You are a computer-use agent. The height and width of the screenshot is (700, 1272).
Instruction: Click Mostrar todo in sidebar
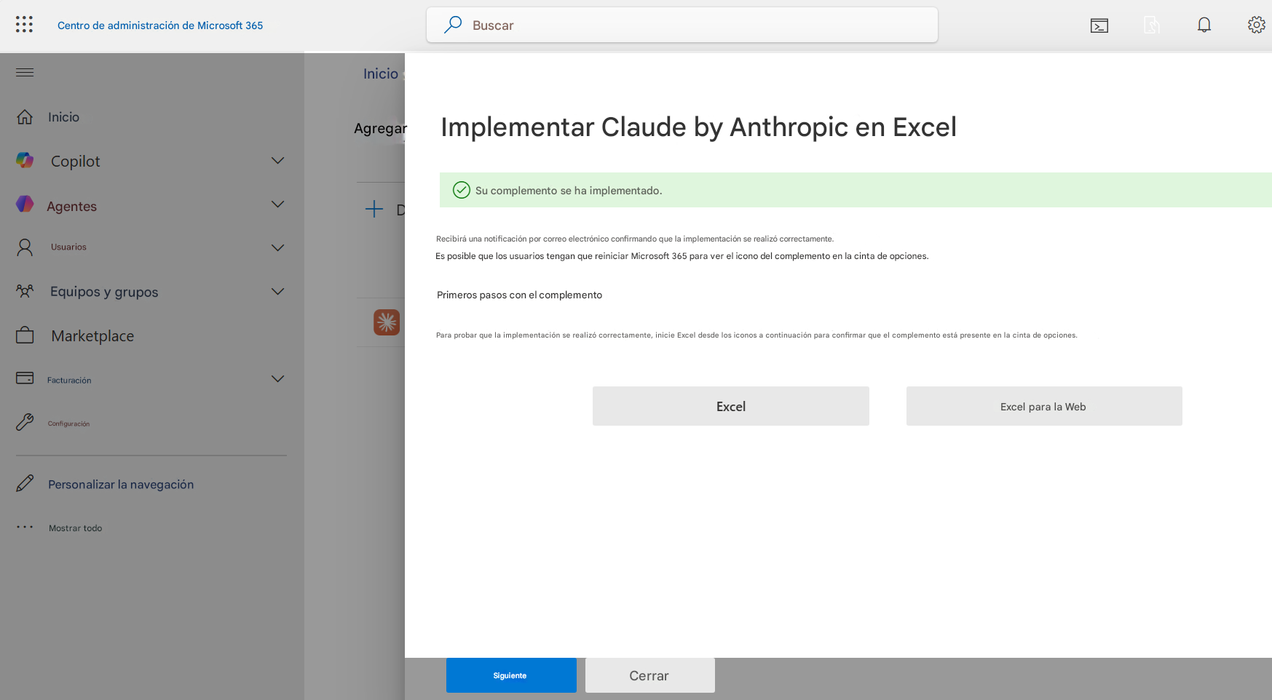click(75, 528)
